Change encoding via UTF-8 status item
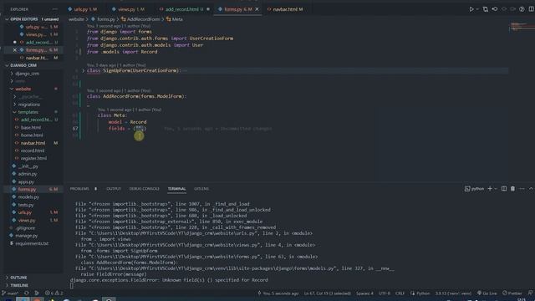Image resolution: width=535 pixels, height=301 pixels. [385, 293]
